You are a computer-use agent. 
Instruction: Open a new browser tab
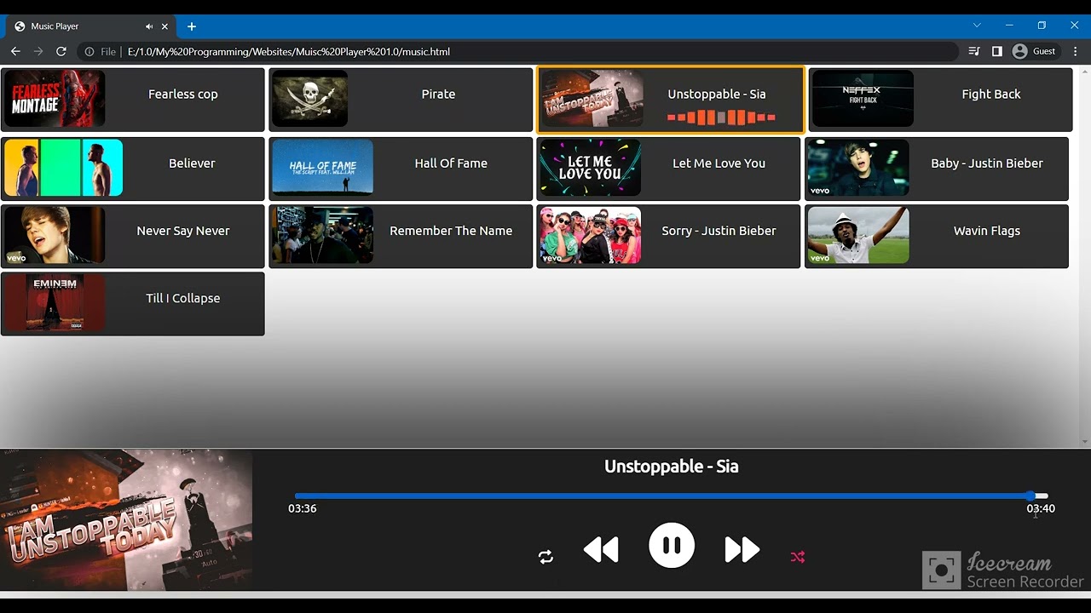tap(192, 26)
